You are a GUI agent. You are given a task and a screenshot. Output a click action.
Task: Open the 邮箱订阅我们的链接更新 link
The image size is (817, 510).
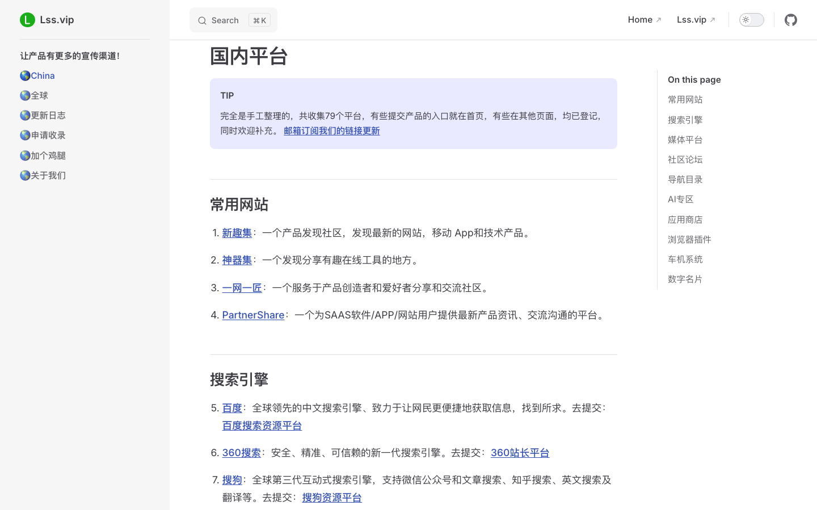(x=331, y=131)
